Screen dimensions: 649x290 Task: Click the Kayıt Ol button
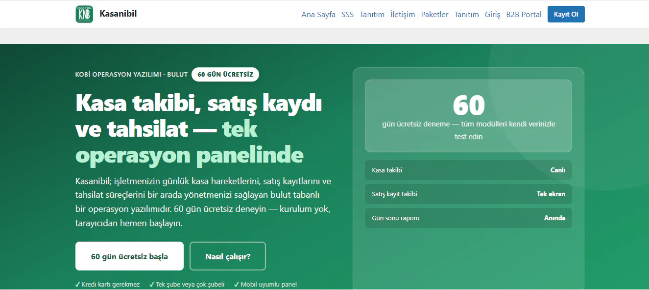click(x=566, y=14)
